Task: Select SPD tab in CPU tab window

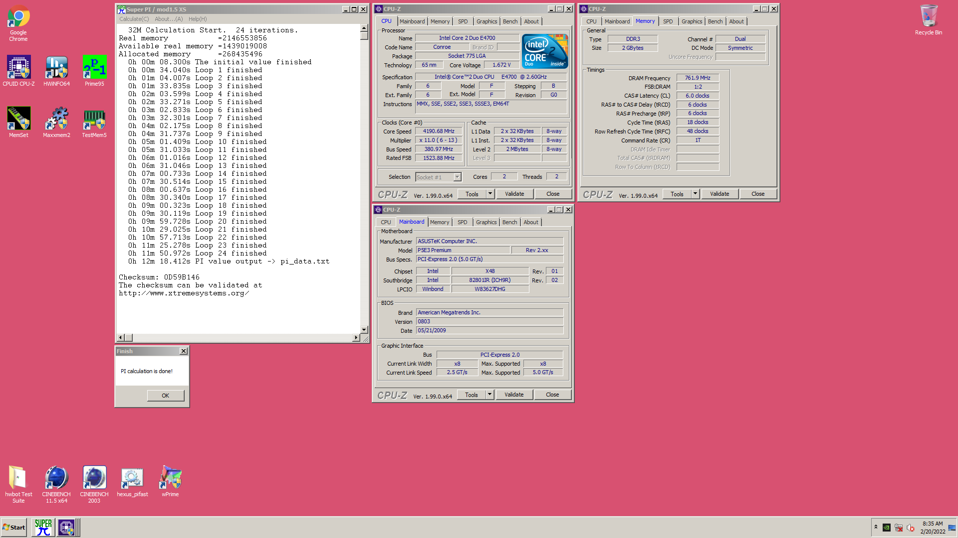Action: click(x=463, y=21)
